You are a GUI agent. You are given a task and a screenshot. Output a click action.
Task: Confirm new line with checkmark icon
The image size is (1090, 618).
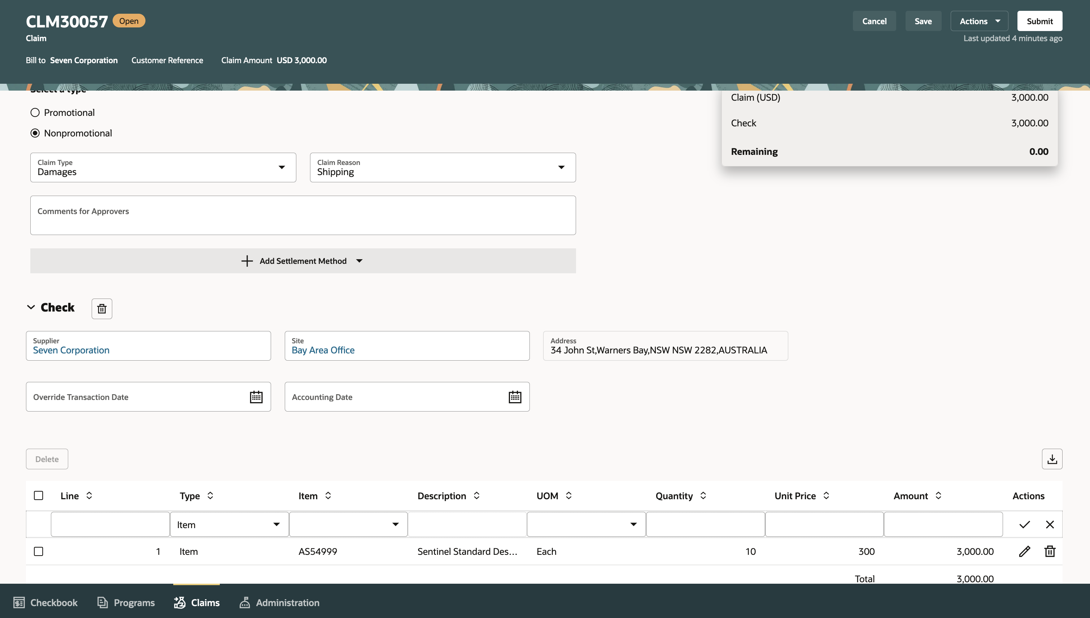1024,525
